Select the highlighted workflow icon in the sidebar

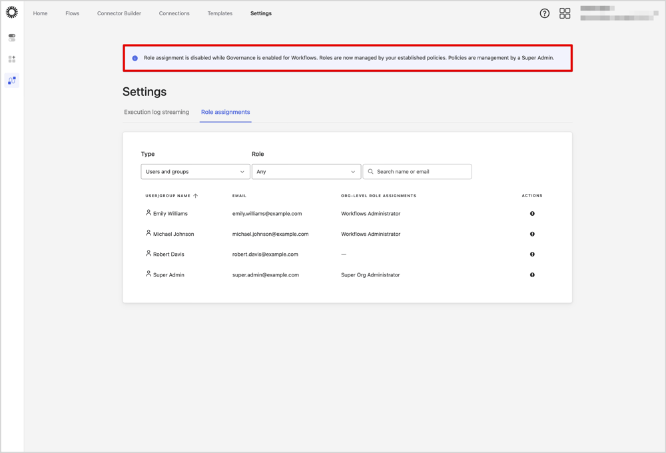pyautogui.click(x=11, y=80)
